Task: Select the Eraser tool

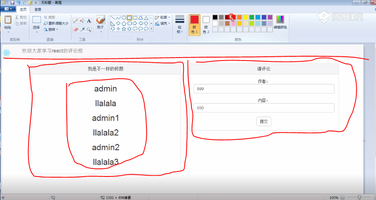Action: tap(76, 29)
